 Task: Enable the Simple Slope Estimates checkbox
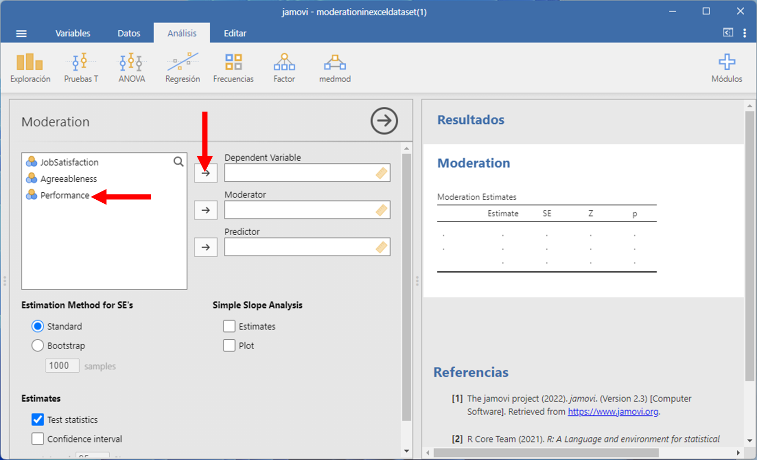click(x=229, y=326)
